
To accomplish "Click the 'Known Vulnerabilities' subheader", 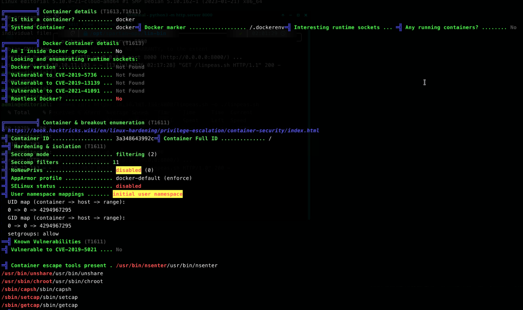I will click(47, 242).
